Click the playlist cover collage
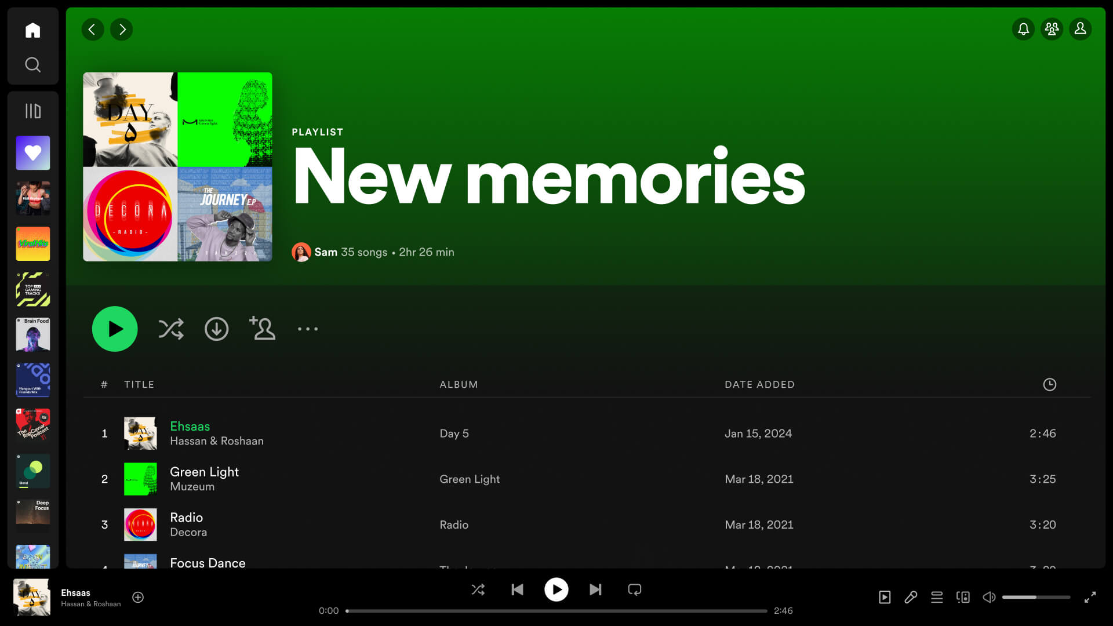The height and width of the screenshot is (626, 1113). 177,167
